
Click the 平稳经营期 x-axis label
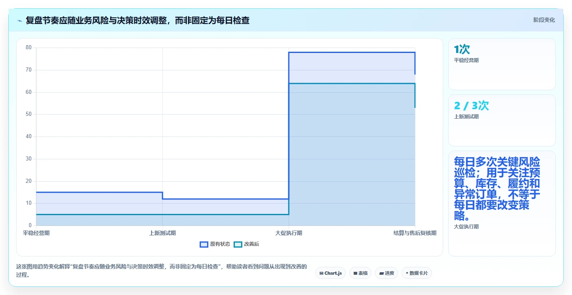(36, 233)
